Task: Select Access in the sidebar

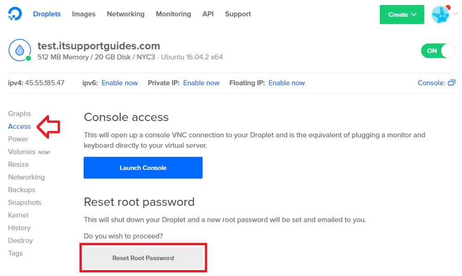Action: pyautogui.click(x=19, y=126)
